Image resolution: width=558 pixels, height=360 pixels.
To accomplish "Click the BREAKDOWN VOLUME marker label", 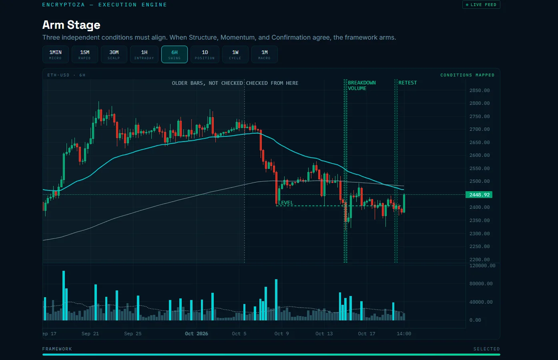I will [x=362, y=86].
